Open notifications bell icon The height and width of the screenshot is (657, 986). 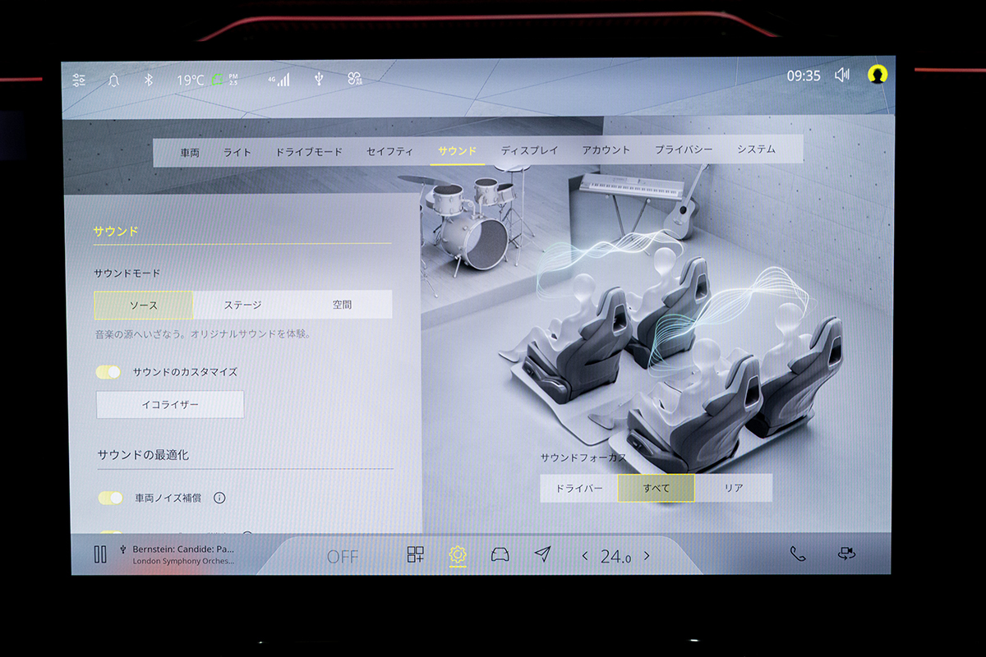pyautogui.click(x=113, y=80)
